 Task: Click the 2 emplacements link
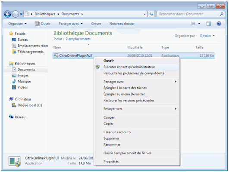point(78,39)
